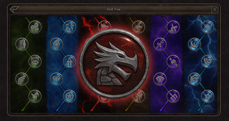Choose the green feathered wing skill
The width and height of the screenshot is (229, 121).
[22, 79]
